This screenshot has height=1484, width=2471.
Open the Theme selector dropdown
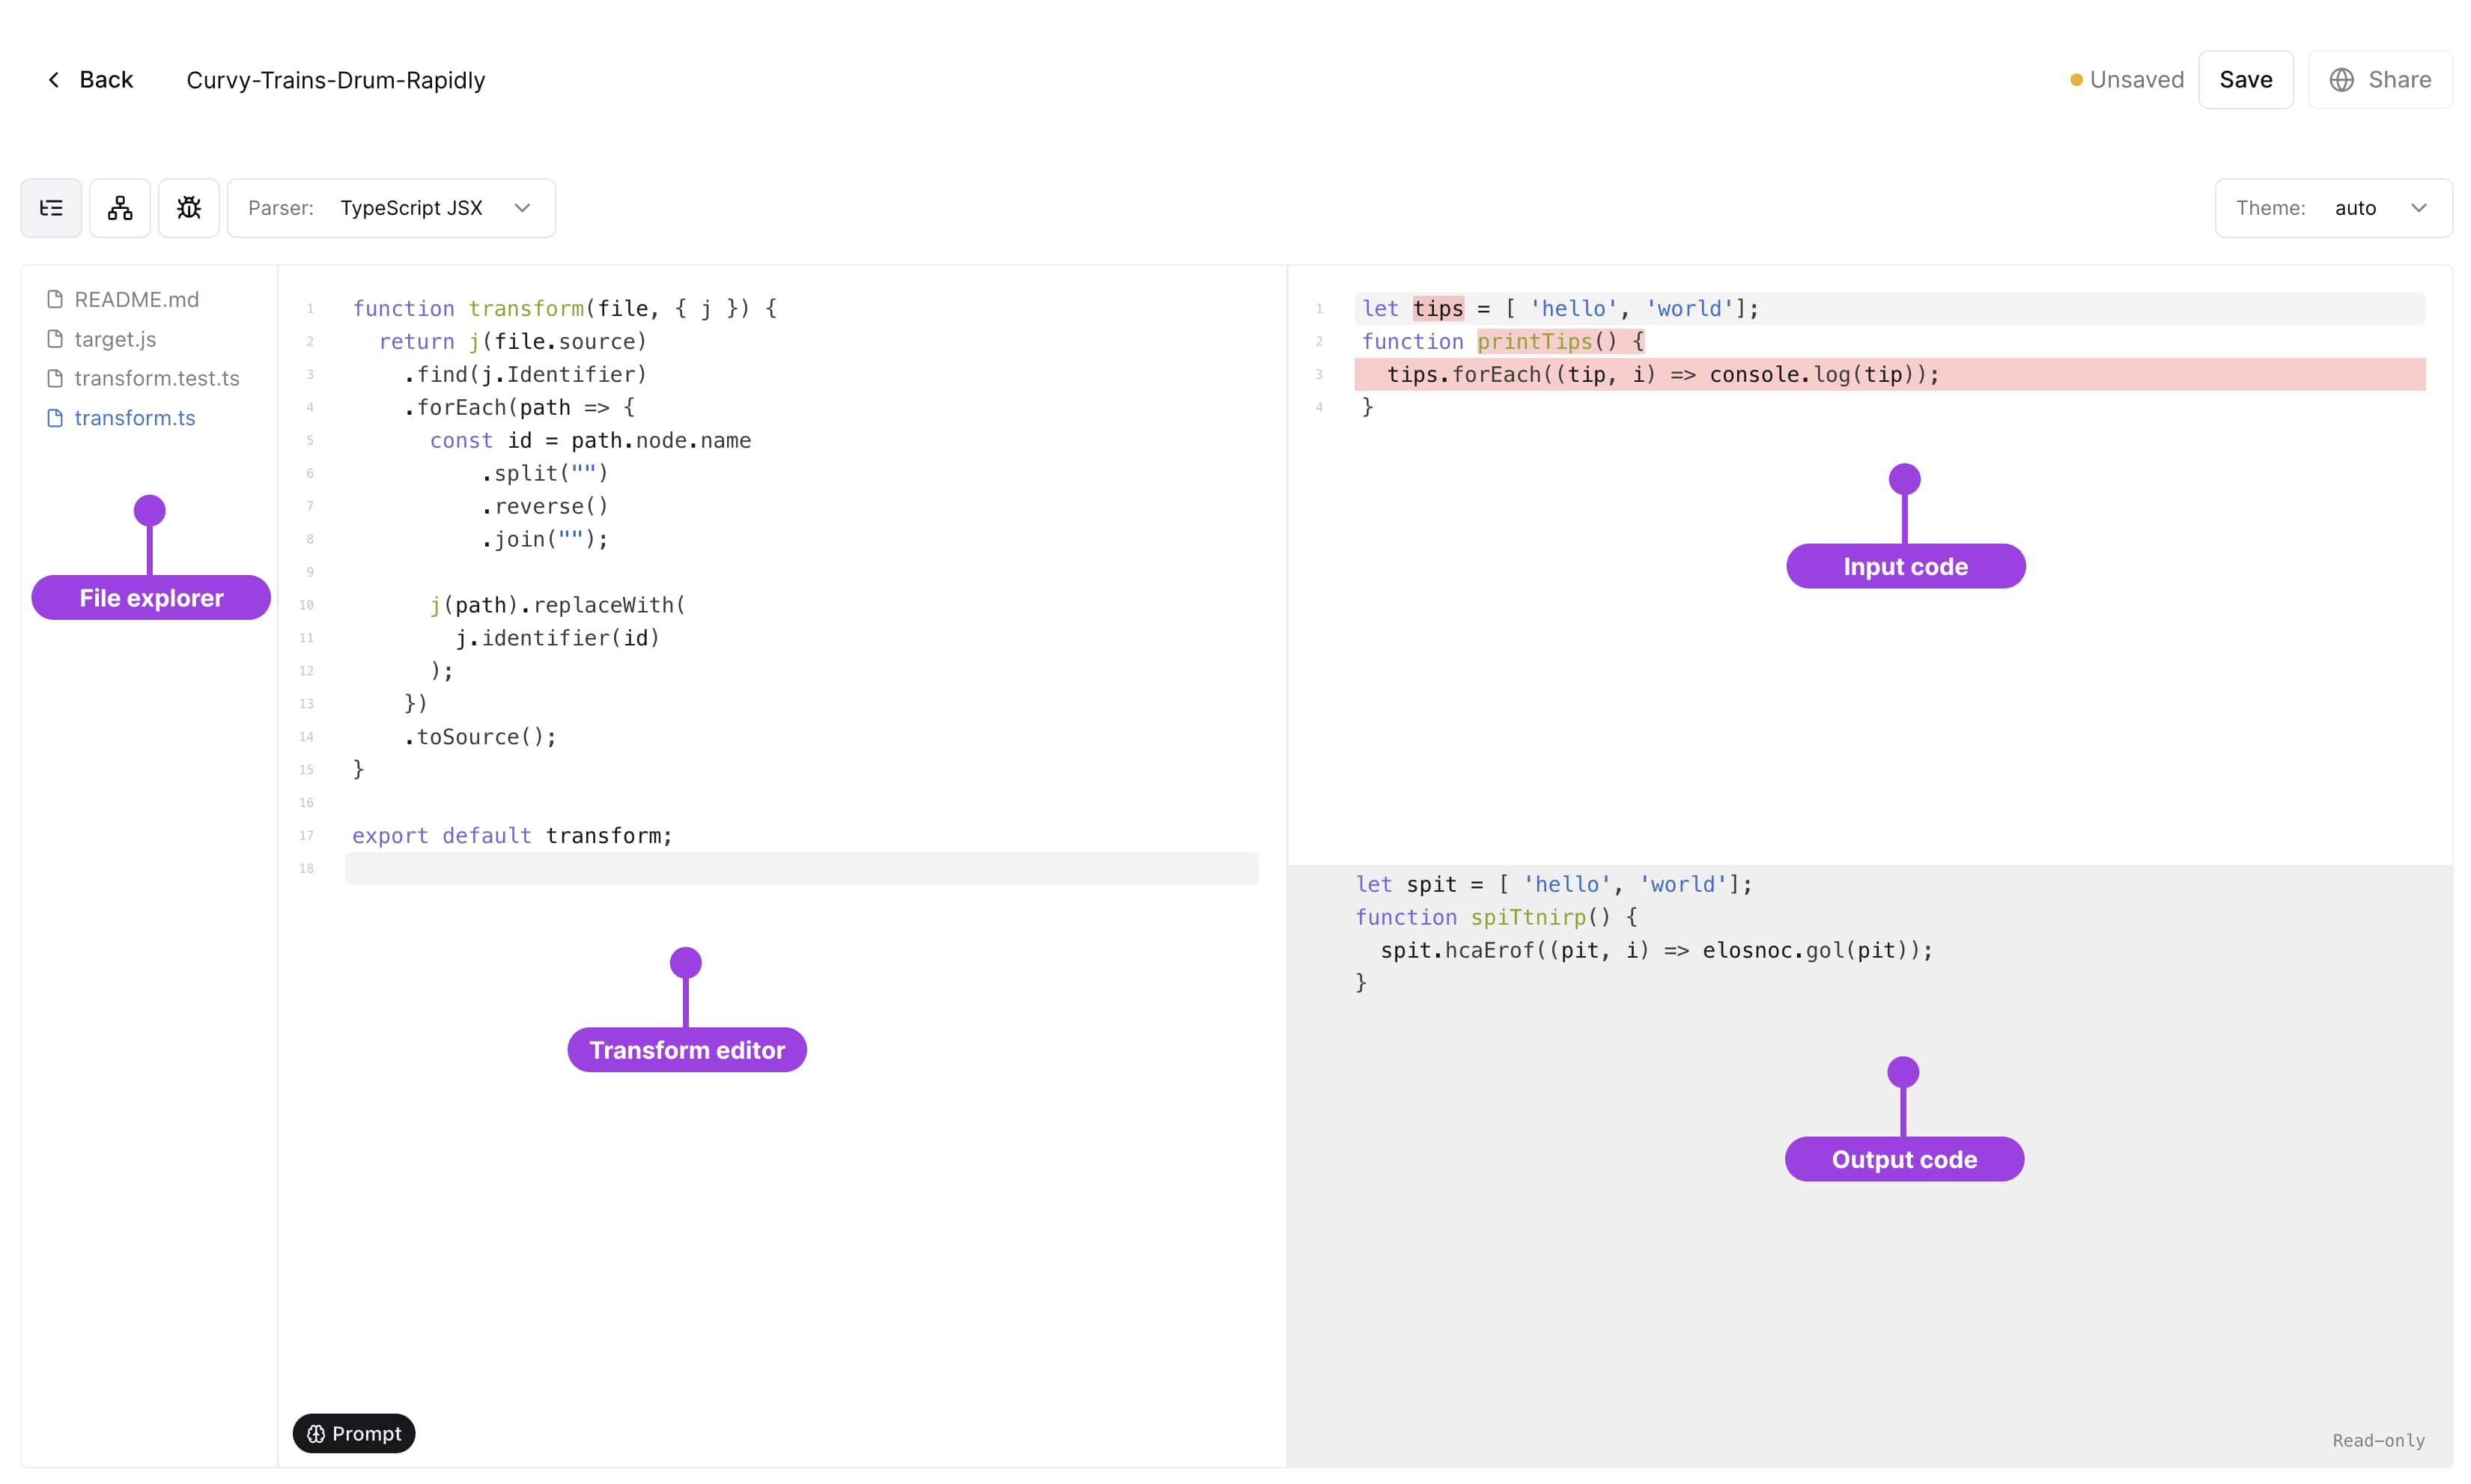(x=2381, y=207)
